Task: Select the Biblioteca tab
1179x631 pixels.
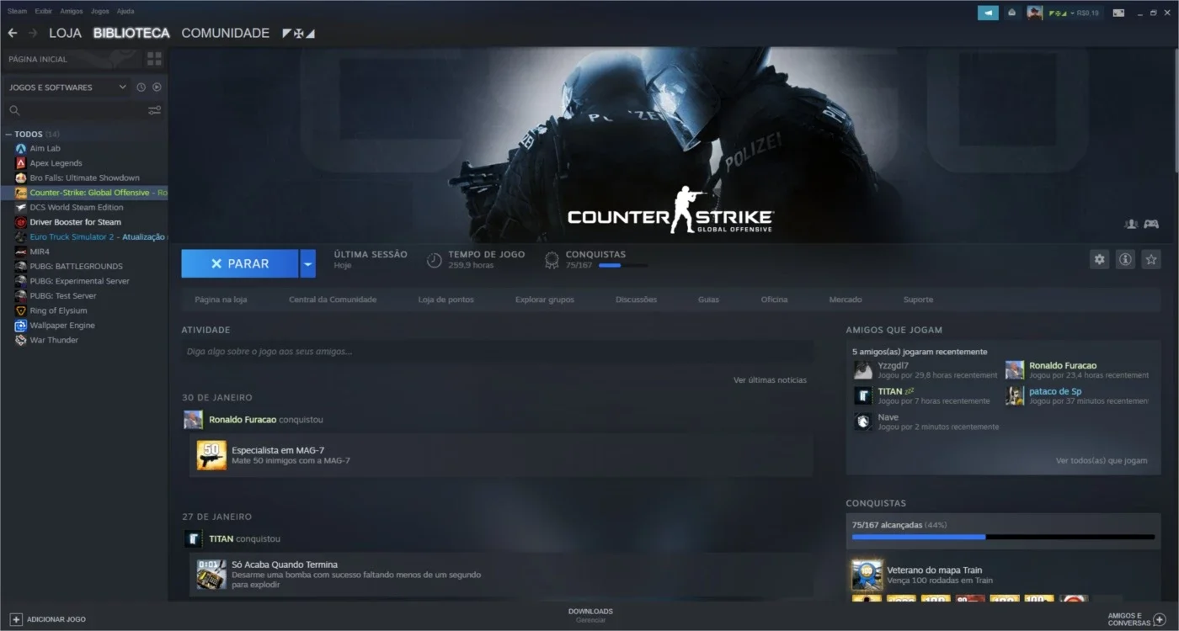Action: (x=131, y=33)
